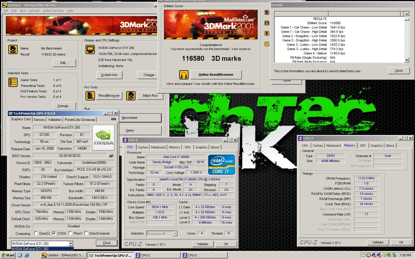Click the taskbar clock showing 7:55 PM

(x=405, y=255)
